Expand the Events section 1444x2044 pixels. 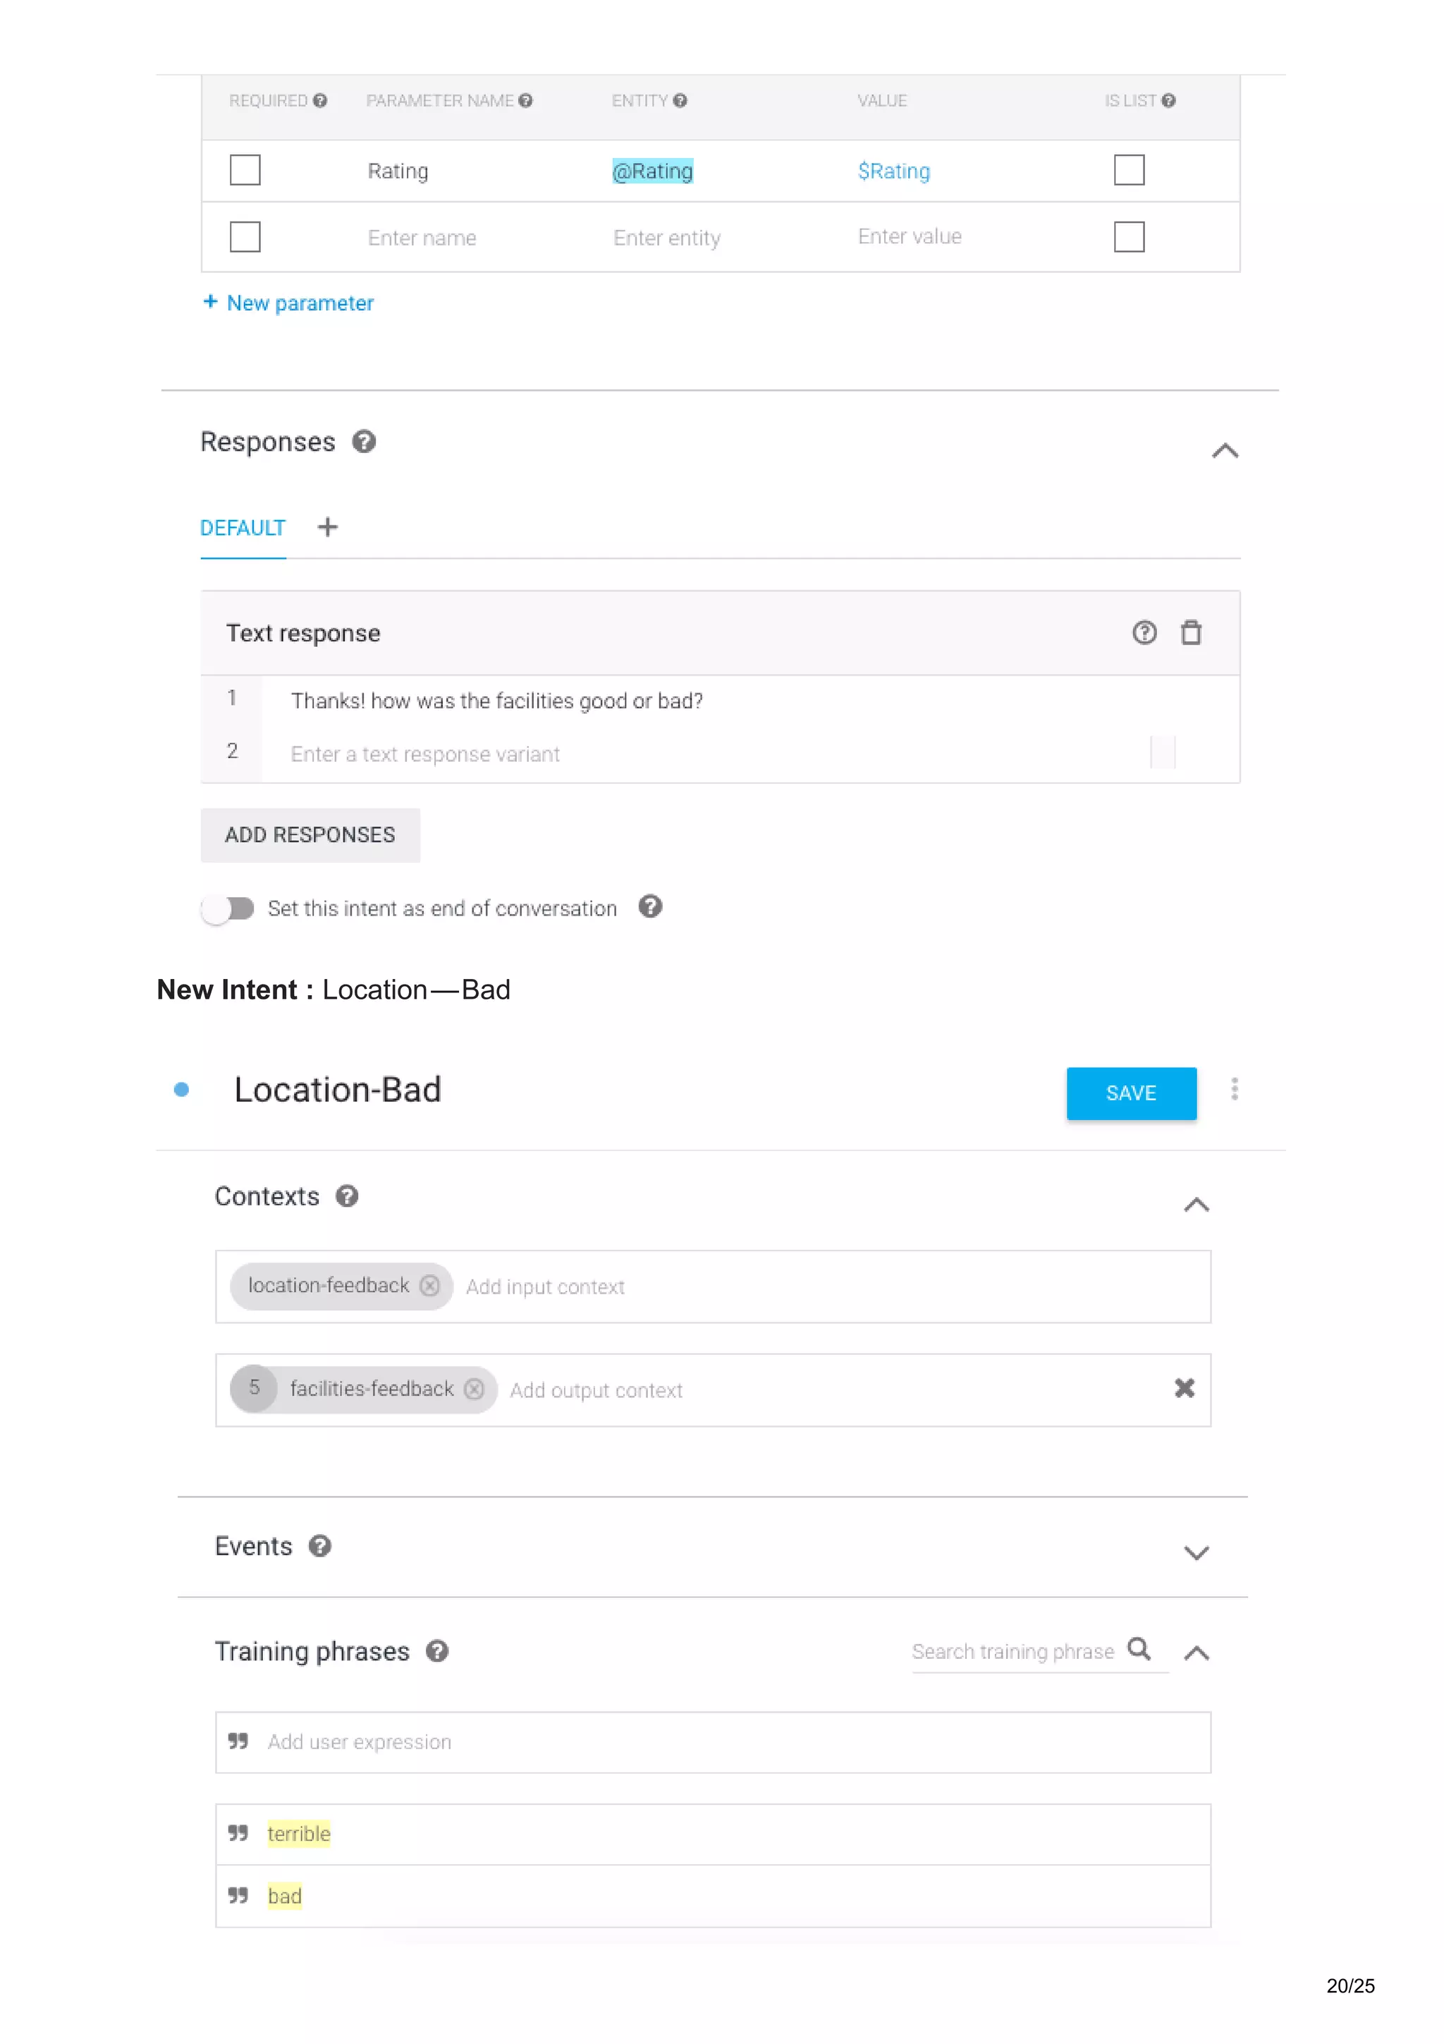point(1197,1552)
